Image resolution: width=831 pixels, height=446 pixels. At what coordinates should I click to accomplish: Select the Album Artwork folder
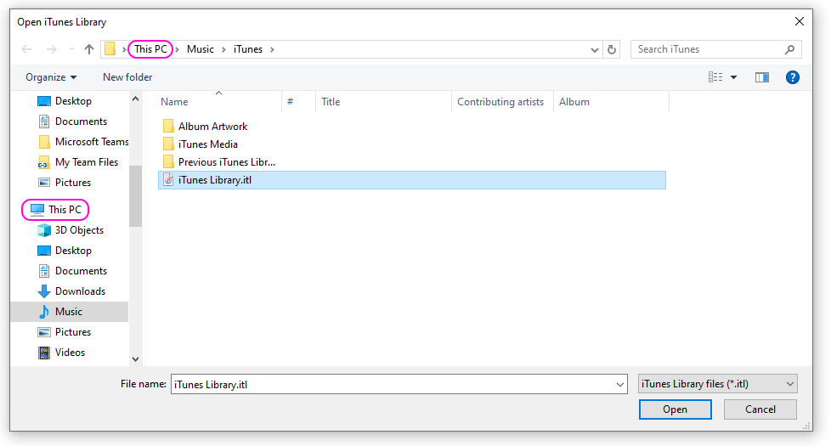(212, 126)
